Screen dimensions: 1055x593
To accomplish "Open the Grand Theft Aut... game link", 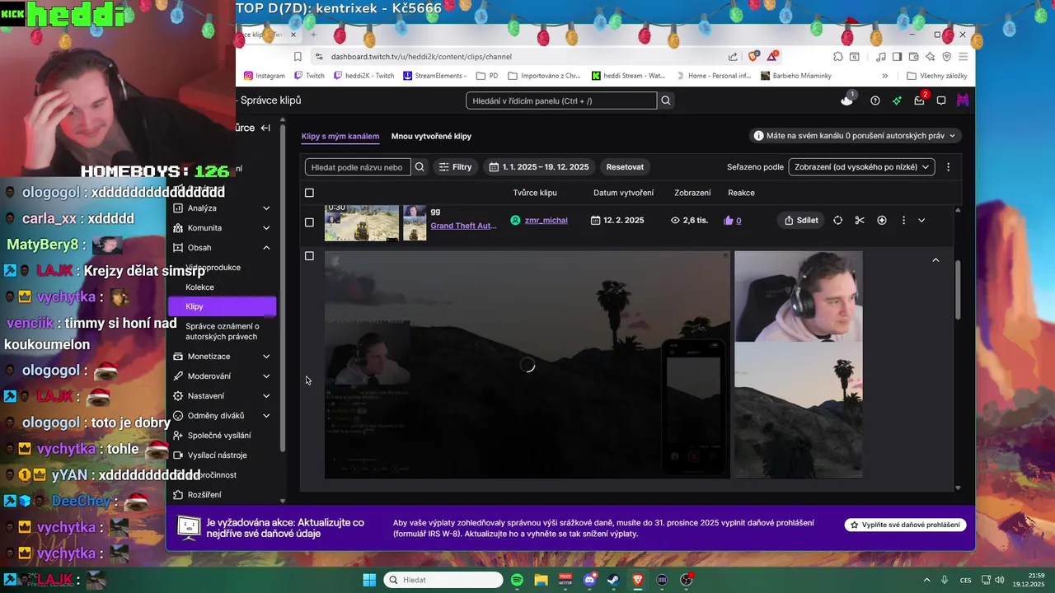I will click(x=463, y=226).
